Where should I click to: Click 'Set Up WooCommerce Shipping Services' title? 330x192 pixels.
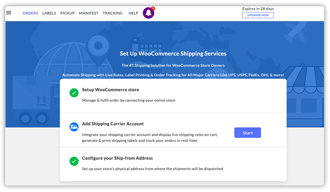click(173, 53)
